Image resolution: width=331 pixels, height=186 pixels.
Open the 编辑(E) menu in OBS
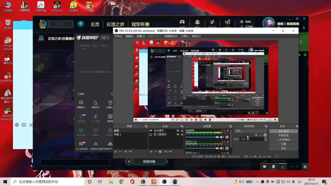point(130,36)
